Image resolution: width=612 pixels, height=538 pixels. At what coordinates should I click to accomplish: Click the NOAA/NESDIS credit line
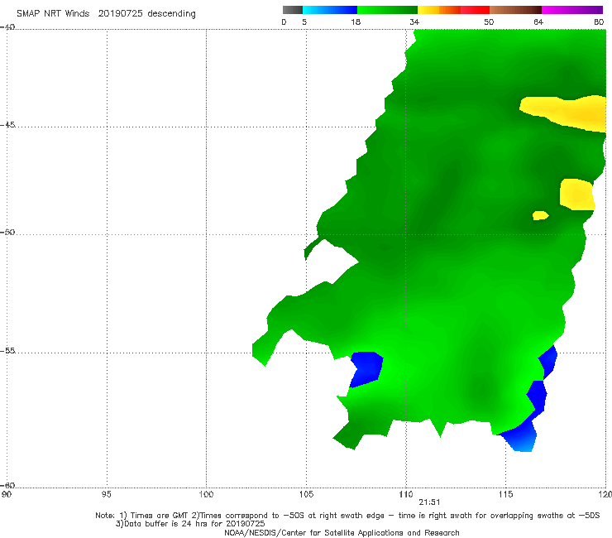tap(342, 532)
